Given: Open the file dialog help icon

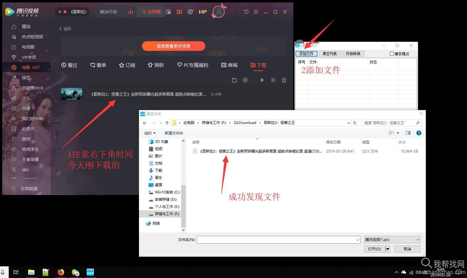Looking at the screenshot, I should (x=419, y=133).
